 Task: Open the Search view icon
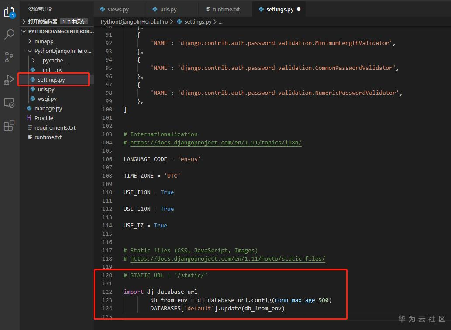[9, 34]
